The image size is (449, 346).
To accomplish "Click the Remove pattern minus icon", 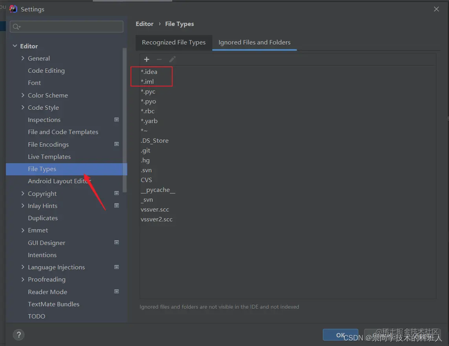I will [x=159, y=59].
